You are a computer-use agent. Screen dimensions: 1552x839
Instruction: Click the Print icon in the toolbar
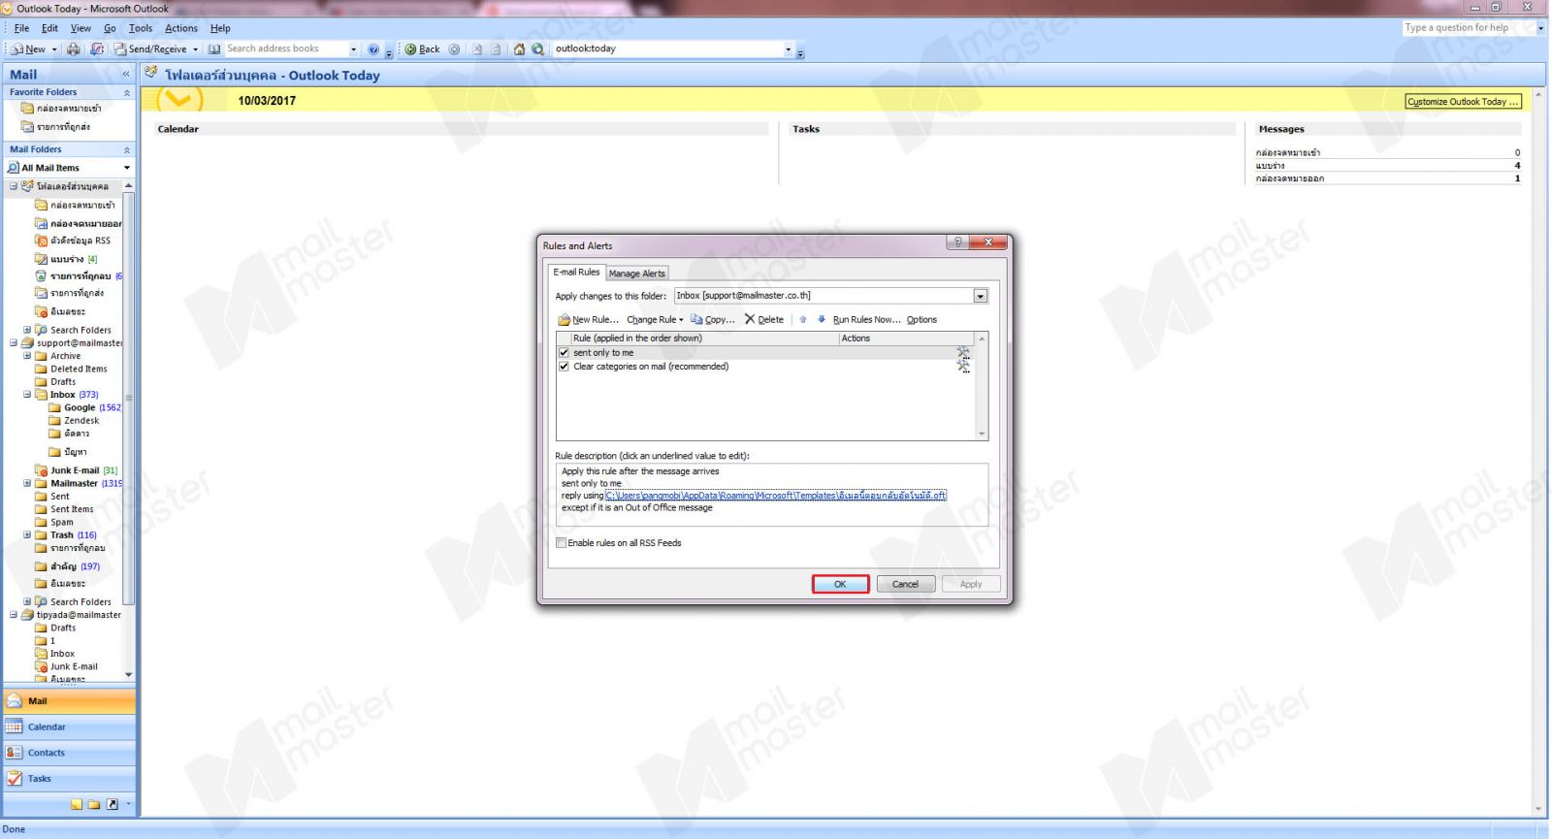click(x=74, y=48)
